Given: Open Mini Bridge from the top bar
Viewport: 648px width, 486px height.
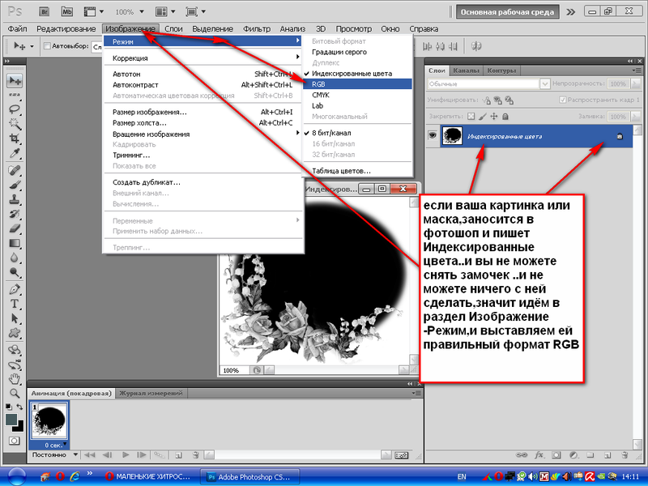Looking at the screenshot, I should click(x=66, y=11).
